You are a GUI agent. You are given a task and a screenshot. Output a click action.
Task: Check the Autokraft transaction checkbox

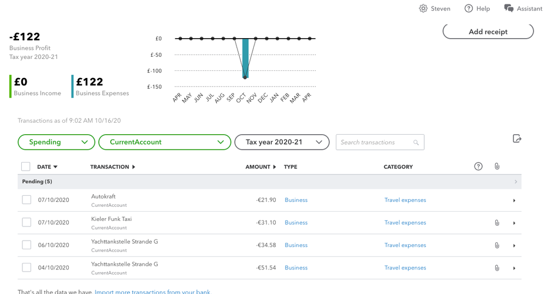click(27, 200)
